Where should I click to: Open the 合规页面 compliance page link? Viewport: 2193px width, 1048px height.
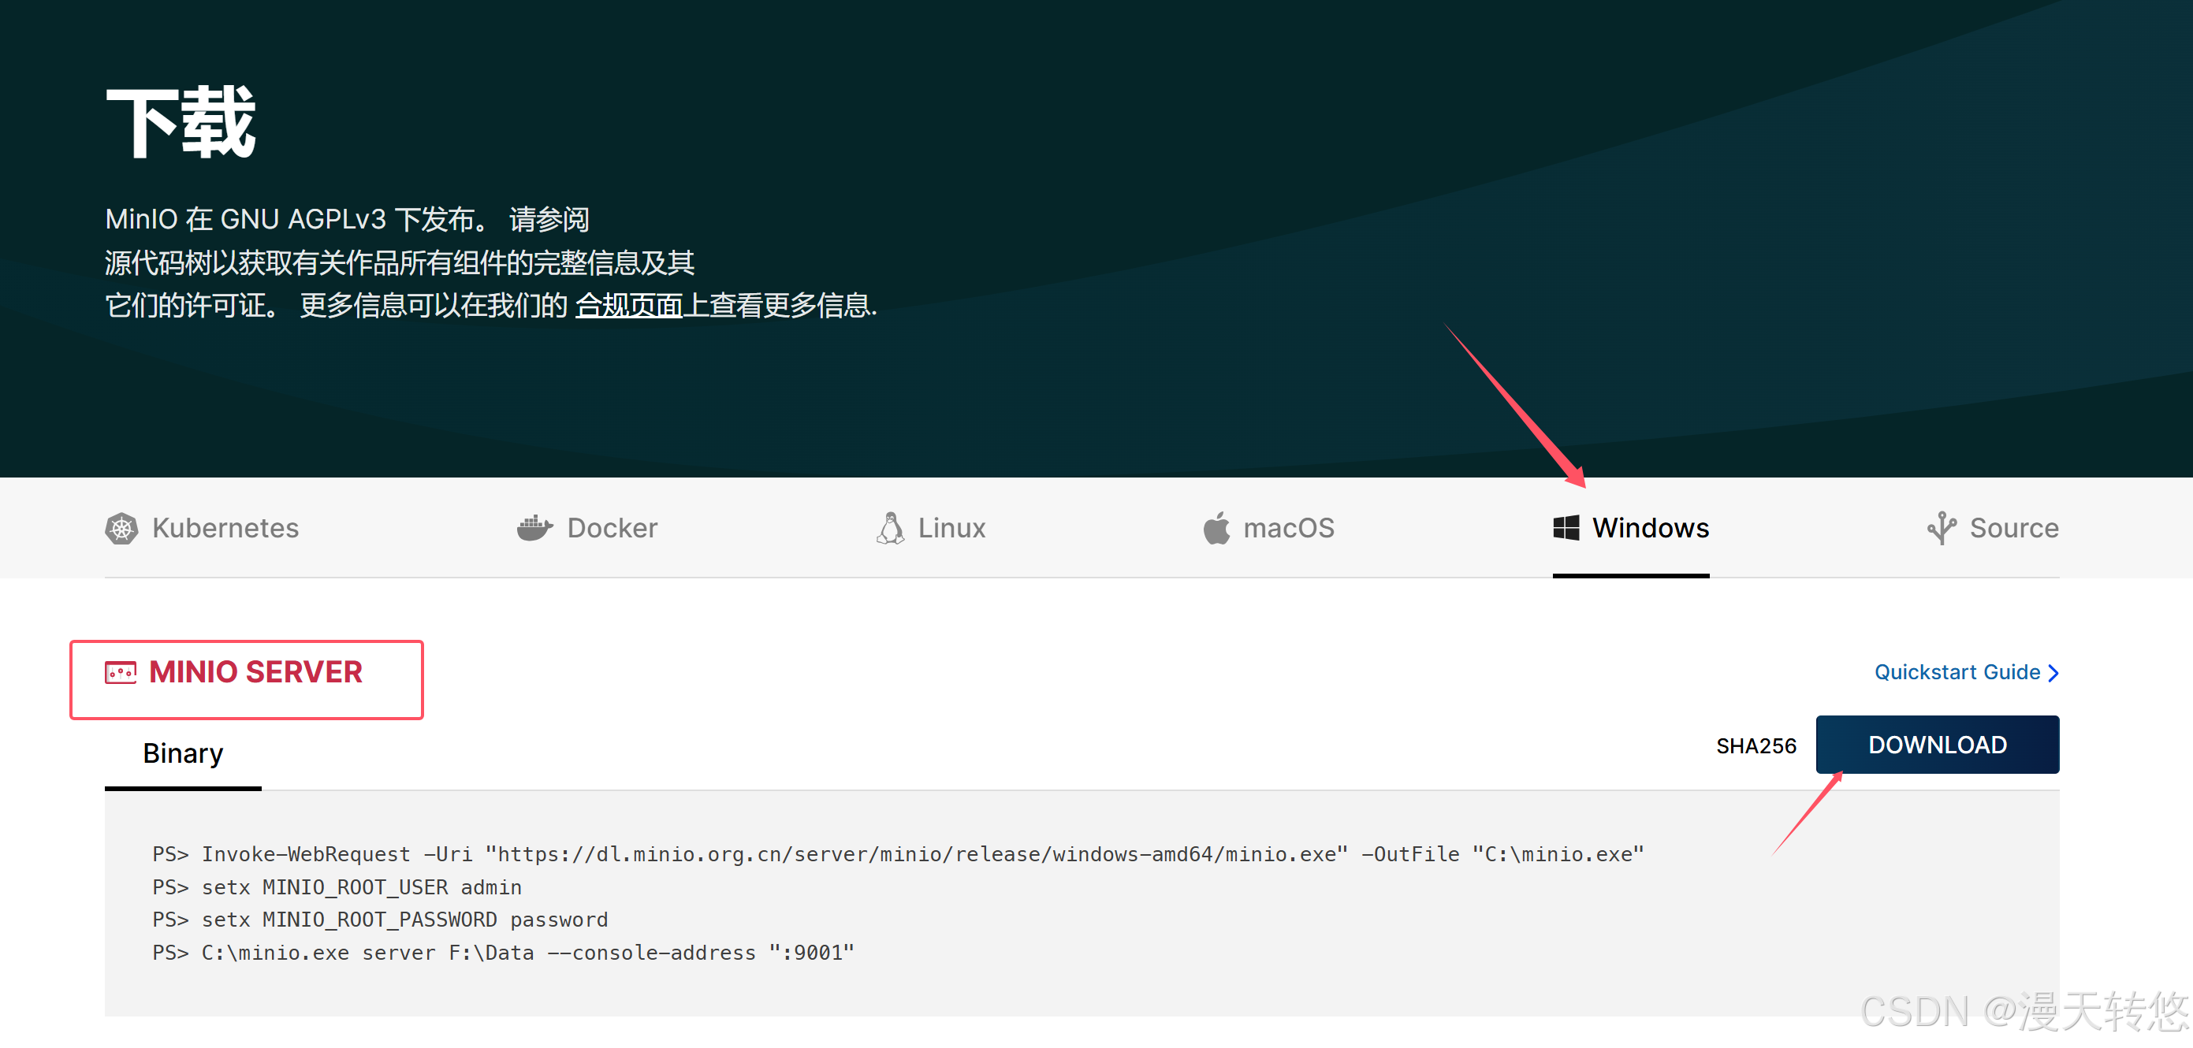(629, 306)
